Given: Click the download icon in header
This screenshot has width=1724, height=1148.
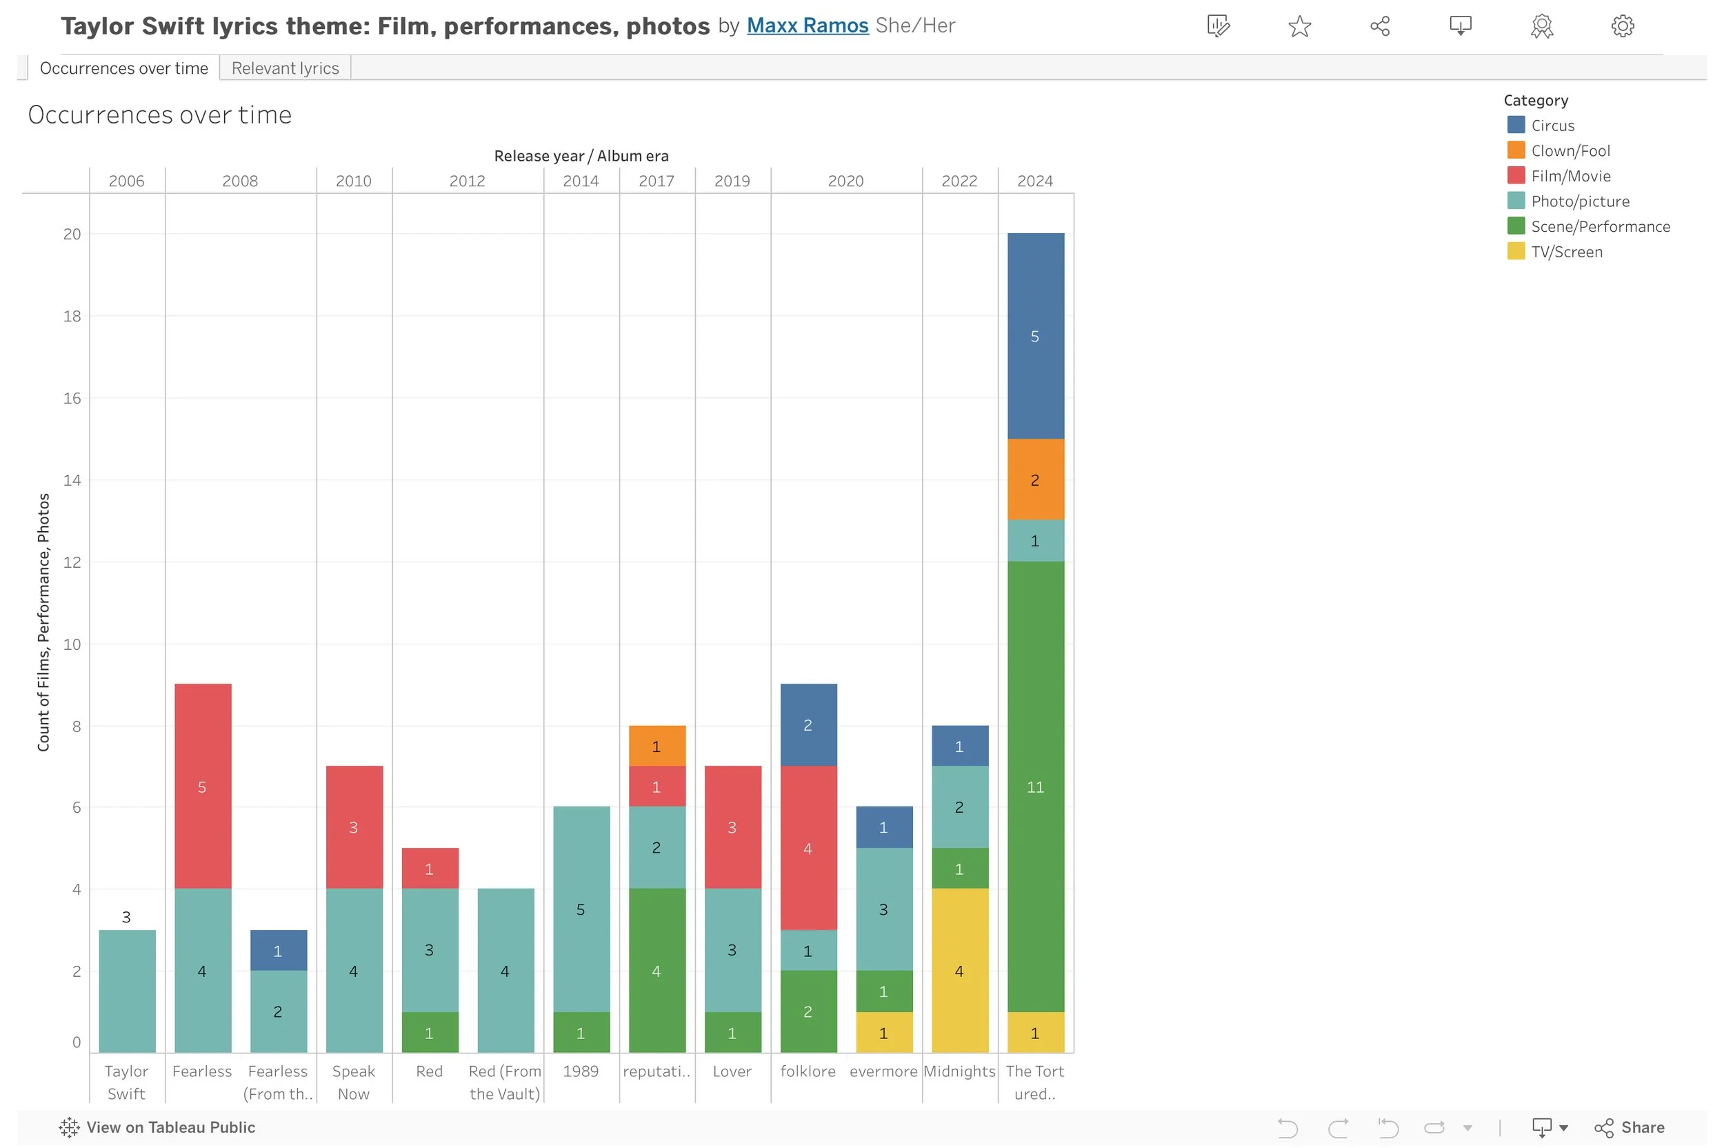Looking at the screenshot, I should pyautogui.click(x=1460, y=26).
